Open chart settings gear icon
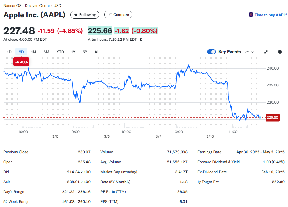Image resolution: width=288 pixels, height=207 pixels. [280, 52]
